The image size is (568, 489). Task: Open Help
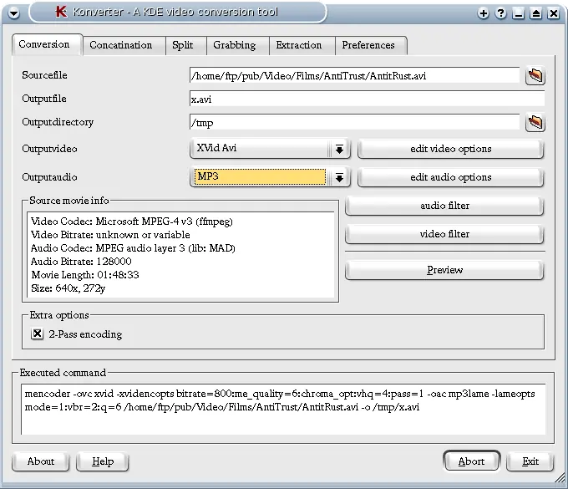click(x=103, y=461)
